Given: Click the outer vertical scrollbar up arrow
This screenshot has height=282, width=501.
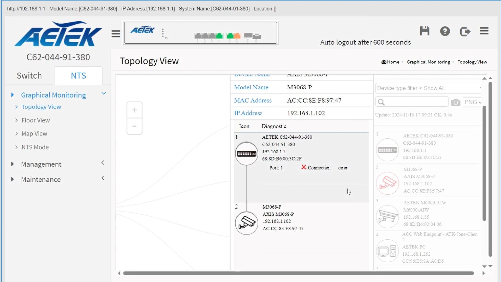Looking at the screenshot, I should pyautogui.click(x=491, y=78).
